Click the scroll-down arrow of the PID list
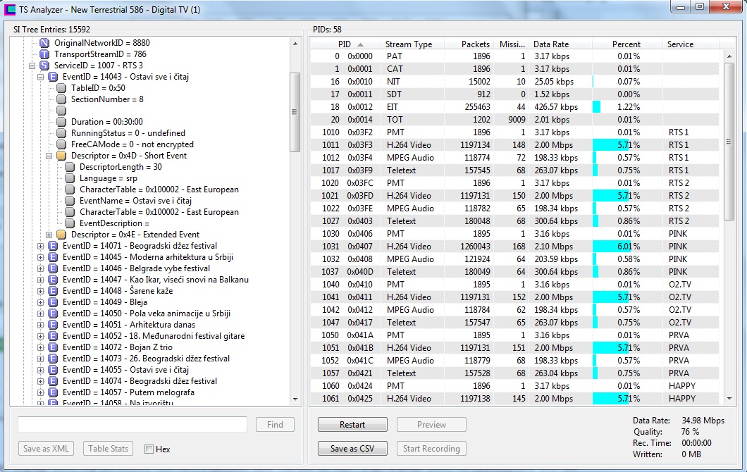Viewport: 747px width, 472px height. pyautogui.click(x=729, y=399)
